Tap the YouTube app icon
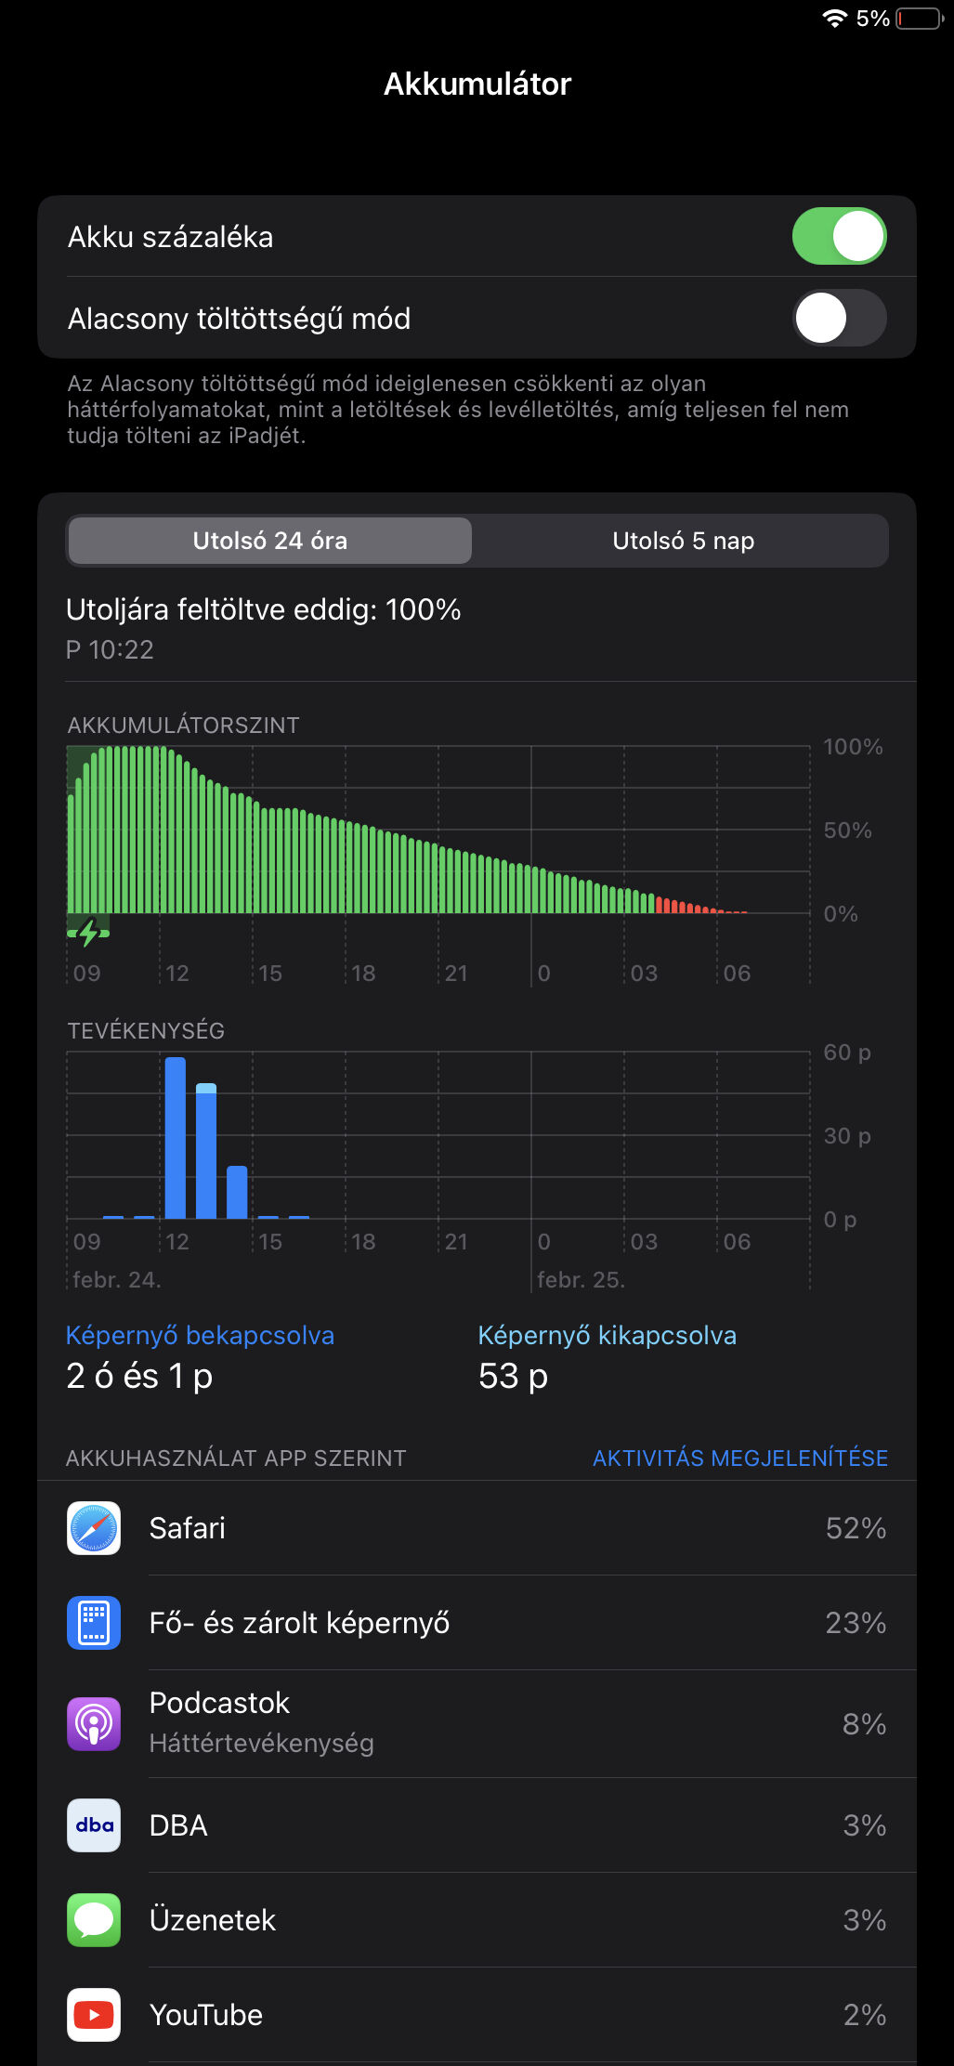The width and height of the screenshot is (954, 2066). pos(94,2015)
